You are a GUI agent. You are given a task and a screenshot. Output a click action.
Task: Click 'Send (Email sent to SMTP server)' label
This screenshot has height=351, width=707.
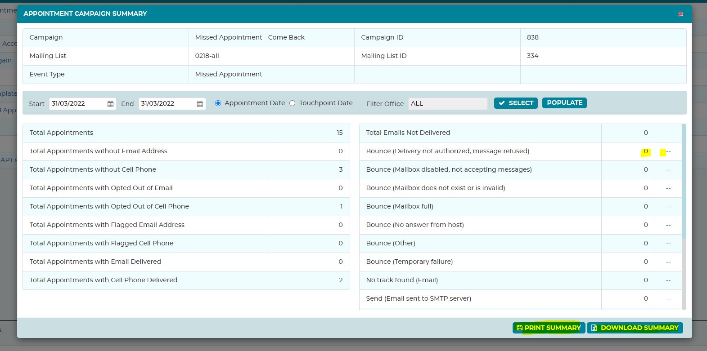click(x=419, y=298)
